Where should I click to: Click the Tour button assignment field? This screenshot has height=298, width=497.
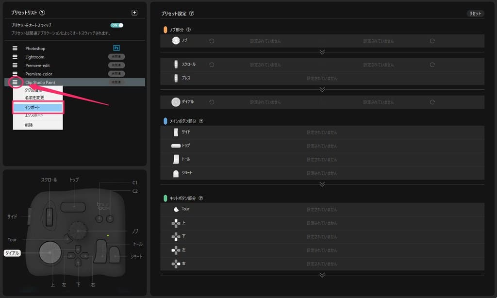click(321, 210)
